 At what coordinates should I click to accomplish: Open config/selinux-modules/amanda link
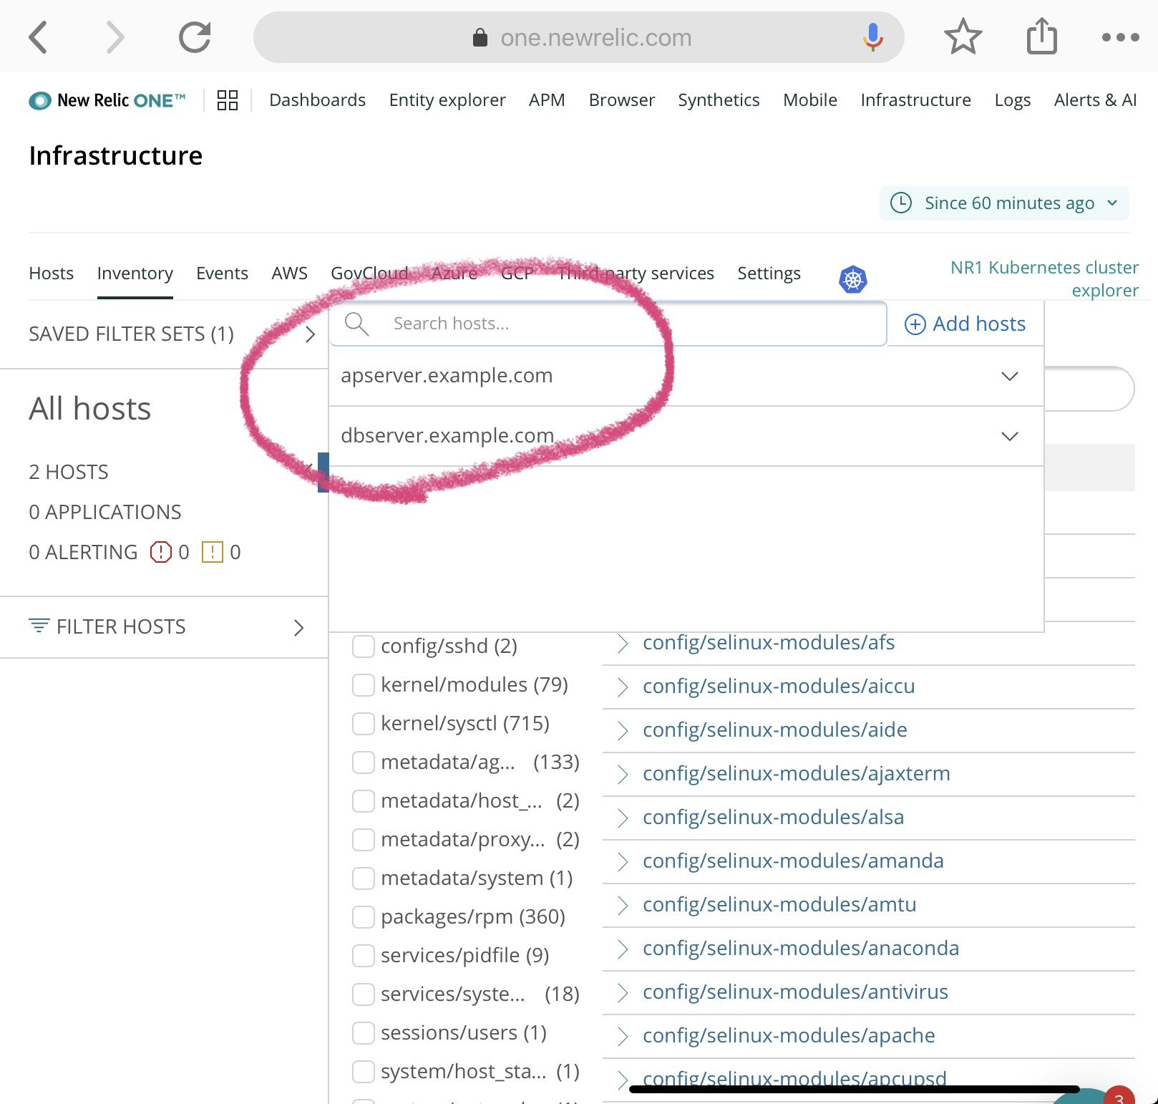793,861
